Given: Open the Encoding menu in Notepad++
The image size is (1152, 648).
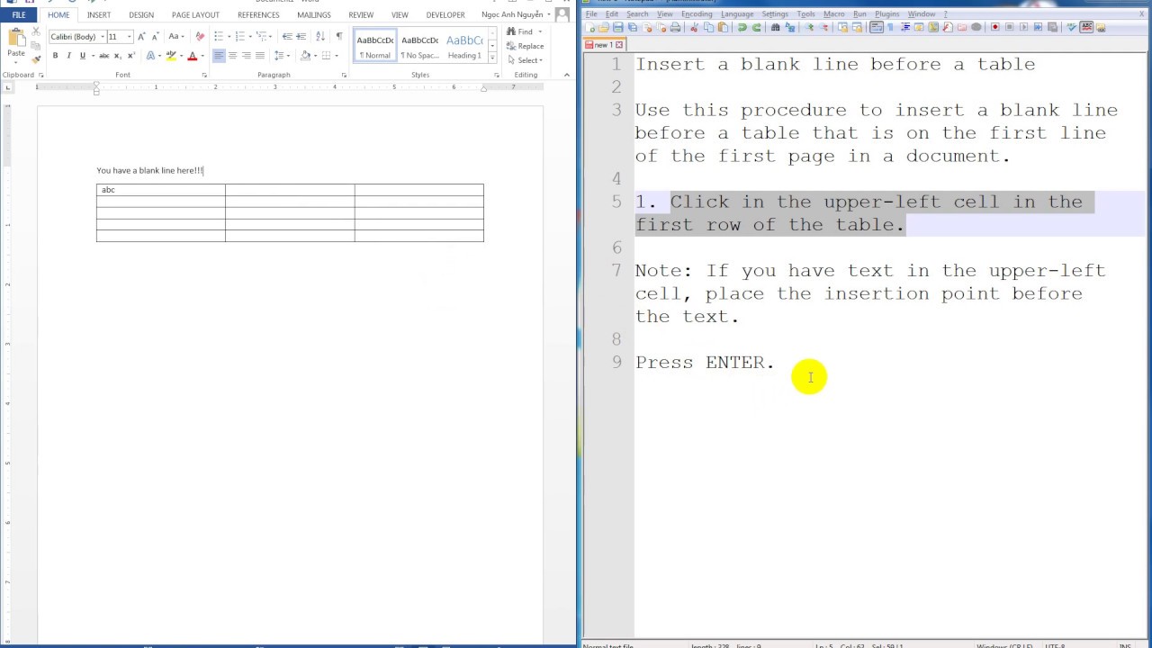Looking at the screenshot, I should pos(697,14).
